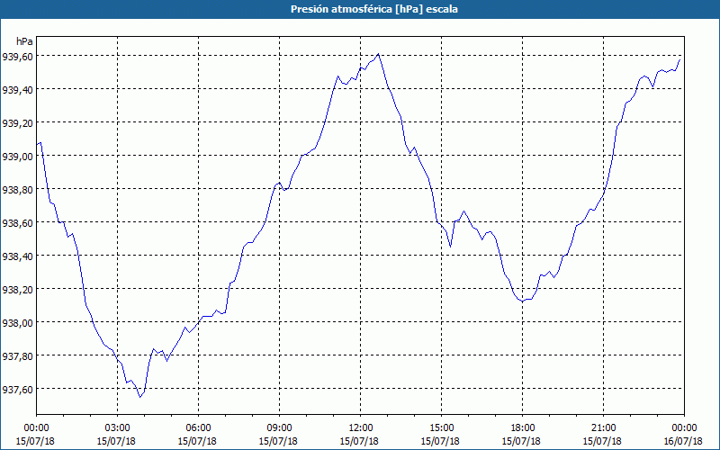Select the 939,00 y-axis label
Image resolution: width=720 pixels, height=450 pixels.
click(x=17, y=156)
